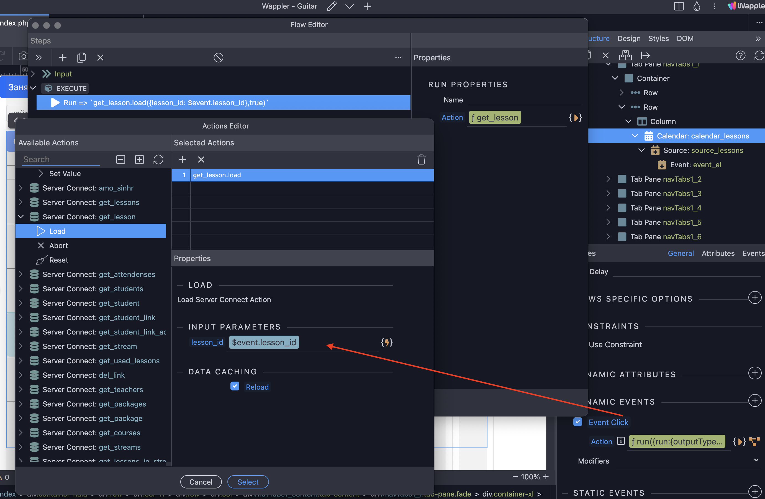
Task: Collapse Server Connect: get_lesson node
Action: click(20, 217)
